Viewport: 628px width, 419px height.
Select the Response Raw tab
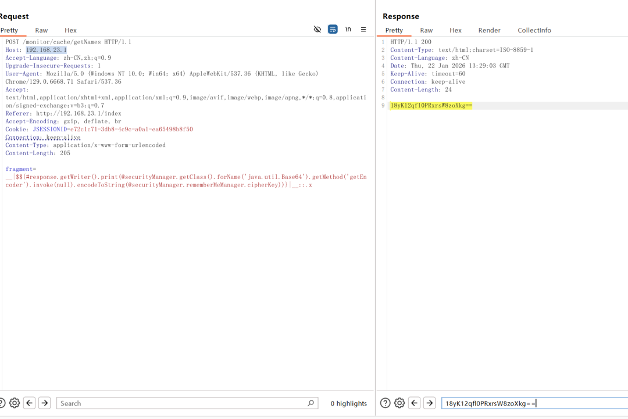(x=426, y=30)
